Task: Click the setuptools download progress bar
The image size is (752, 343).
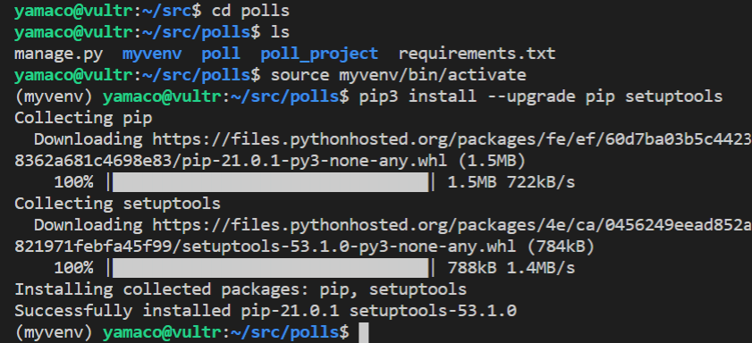Action: pos(270,268)
